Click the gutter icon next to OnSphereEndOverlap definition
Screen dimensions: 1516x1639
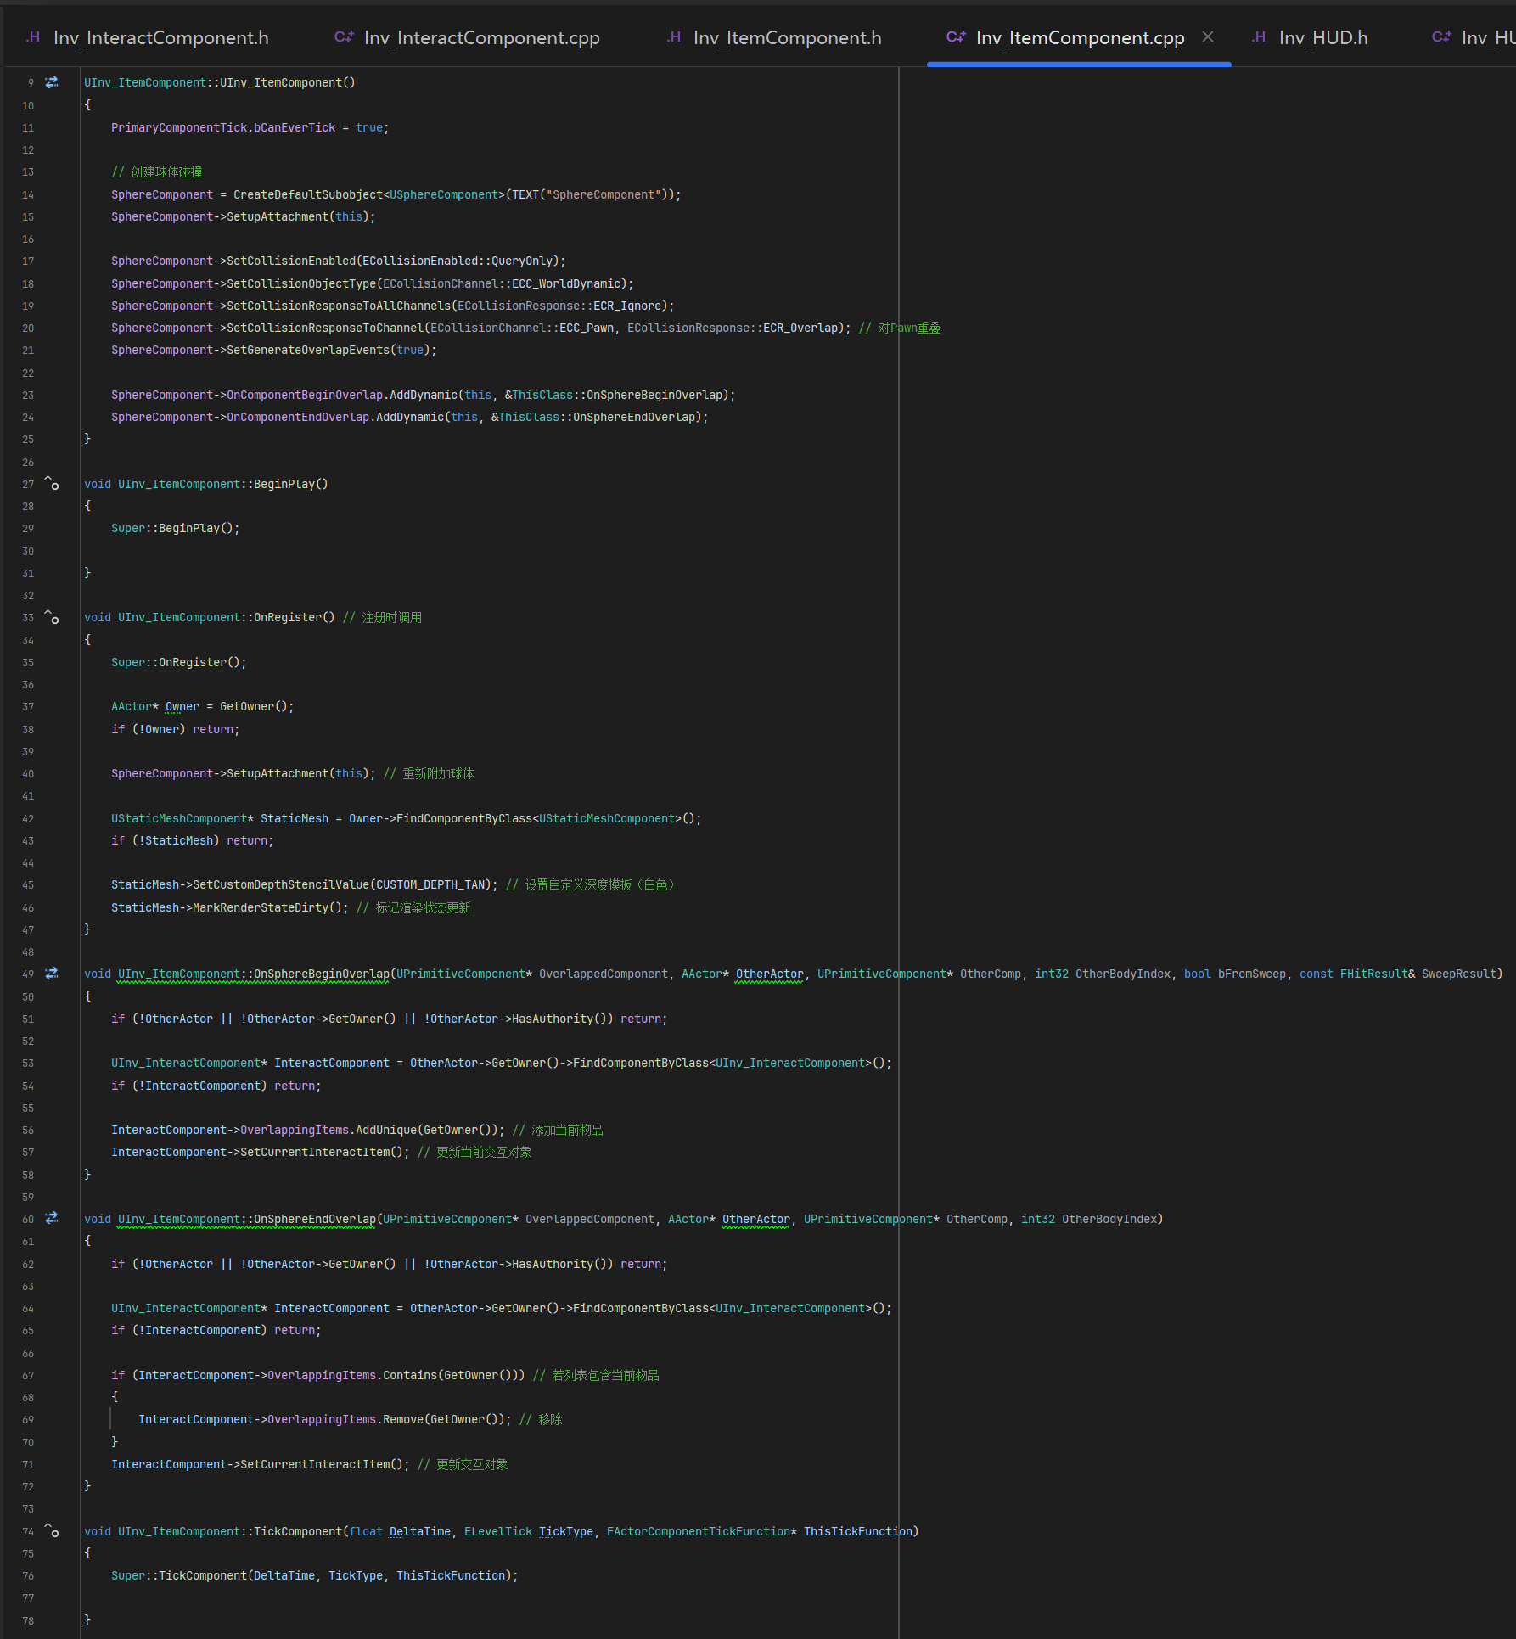tap(52, 1219)
